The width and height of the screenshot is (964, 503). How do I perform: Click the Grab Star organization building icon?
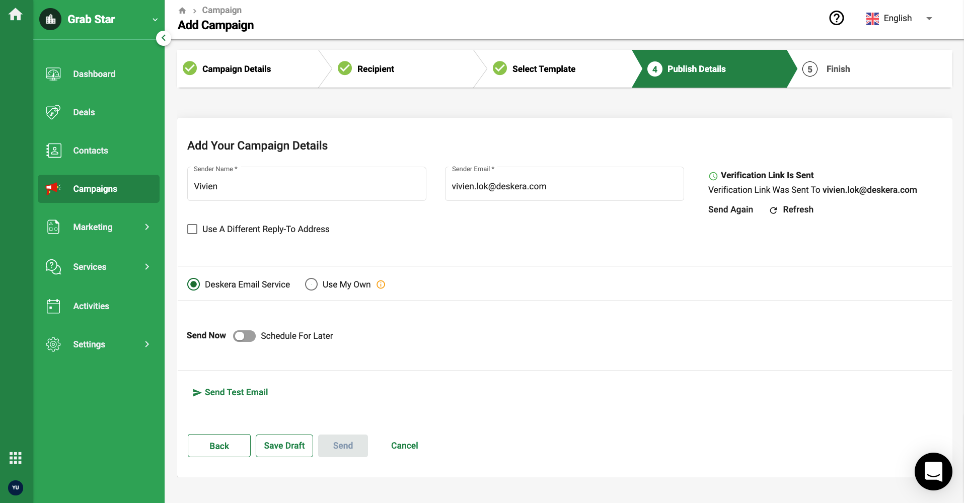click(50, 19)
